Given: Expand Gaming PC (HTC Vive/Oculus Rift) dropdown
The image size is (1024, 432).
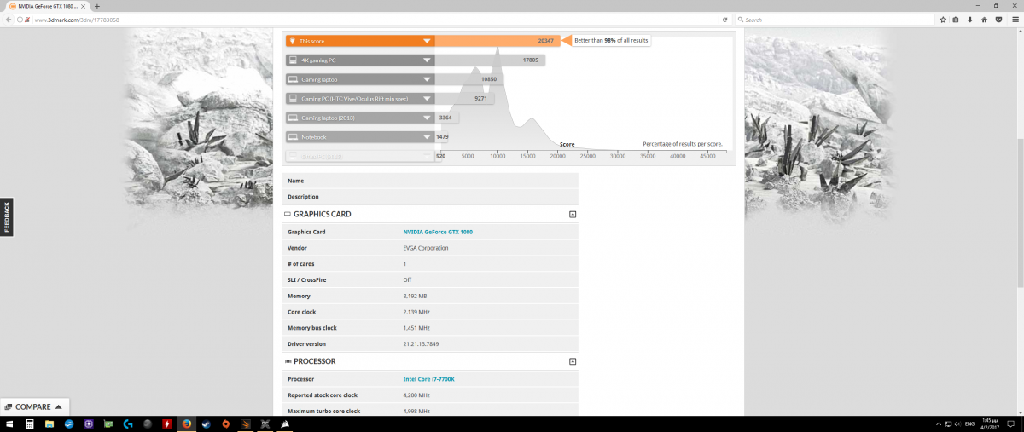Looking at the screenshot, I should [427, 98].
